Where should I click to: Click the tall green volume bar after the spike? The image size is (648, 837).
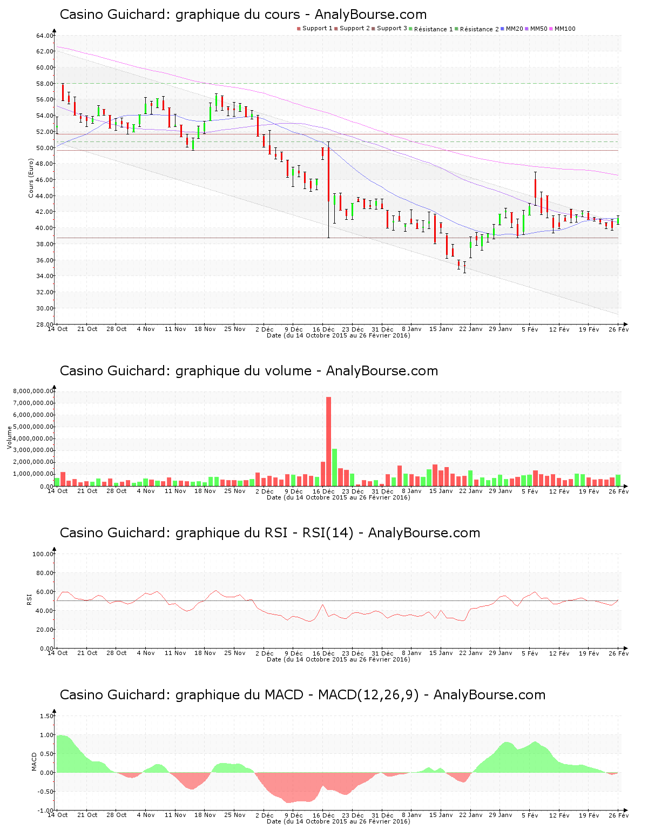335,467
